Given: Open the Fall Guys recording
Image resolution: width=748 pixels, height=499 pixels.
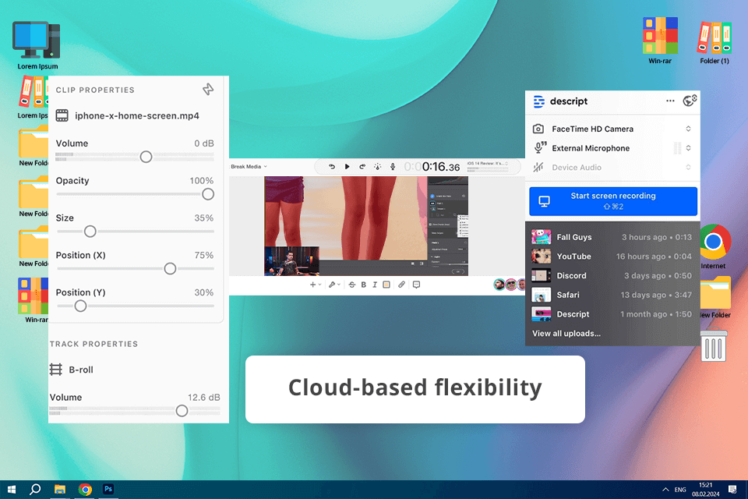Looking at the screenshot, I should click(x=611, y=237).
